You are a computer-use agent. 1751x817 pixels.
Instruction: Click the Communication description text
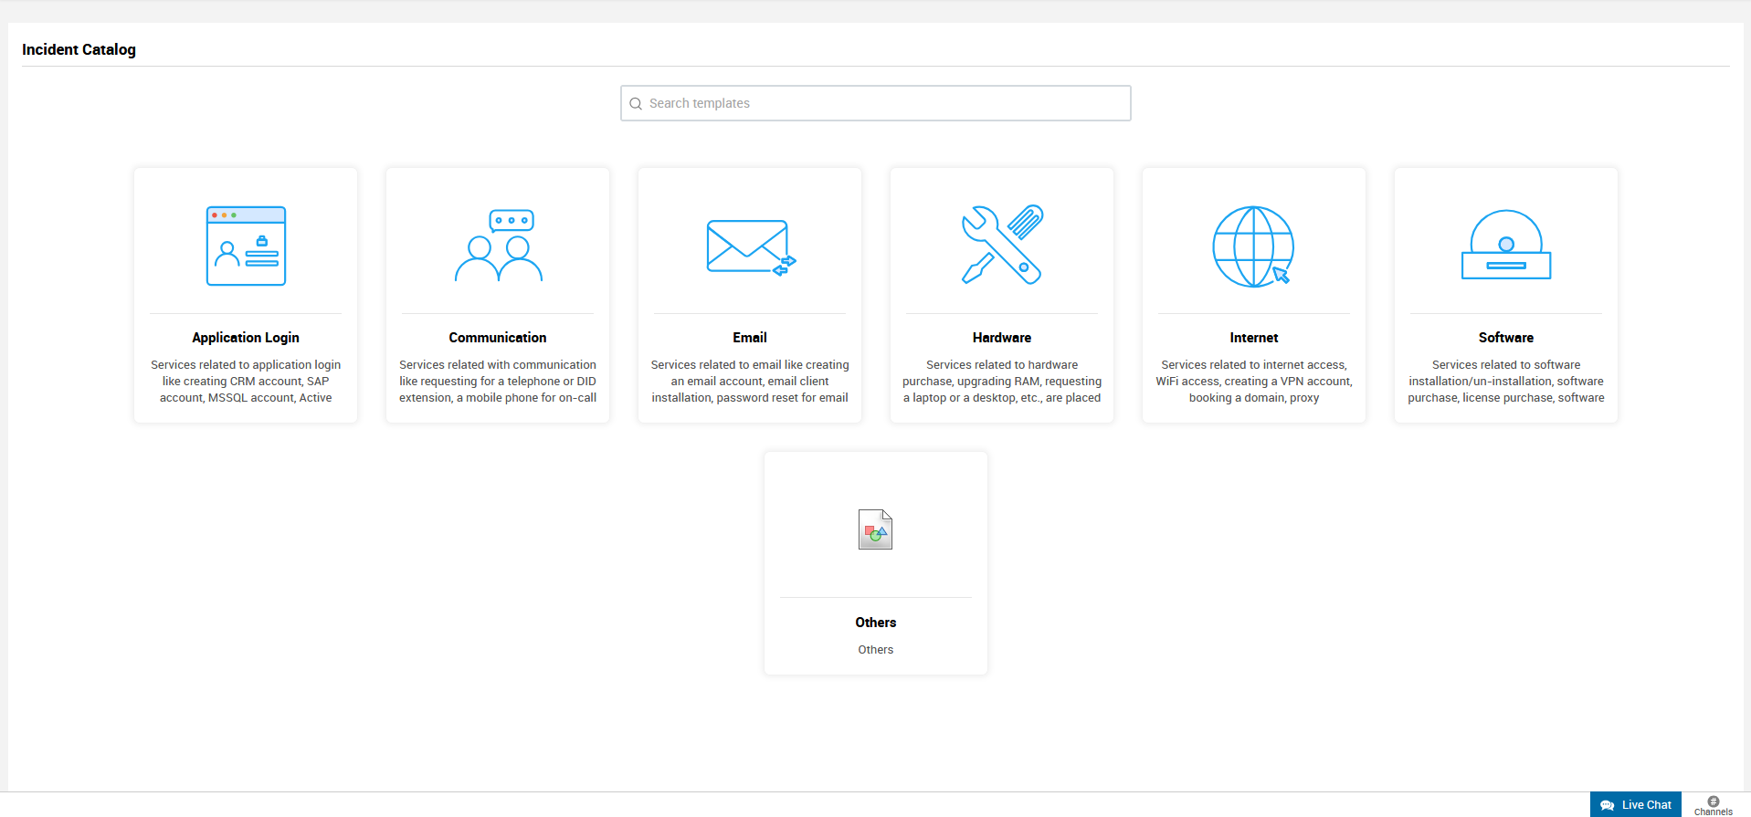(498, 382)
